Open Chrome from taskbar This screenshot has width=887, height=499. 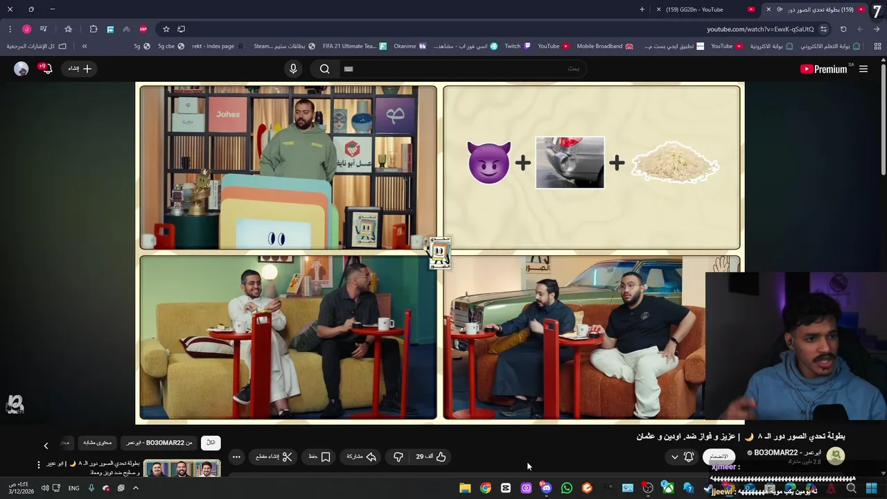485,488
